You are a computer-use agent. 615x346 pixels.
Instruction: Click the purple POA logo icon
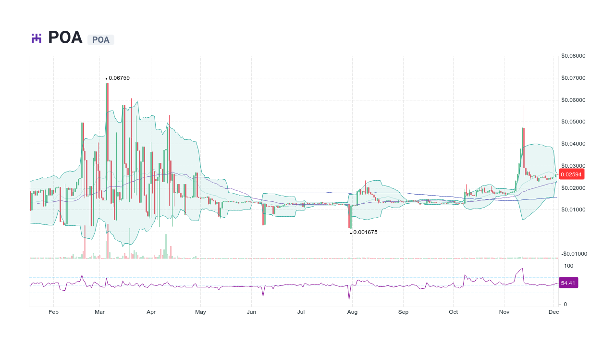35,37
